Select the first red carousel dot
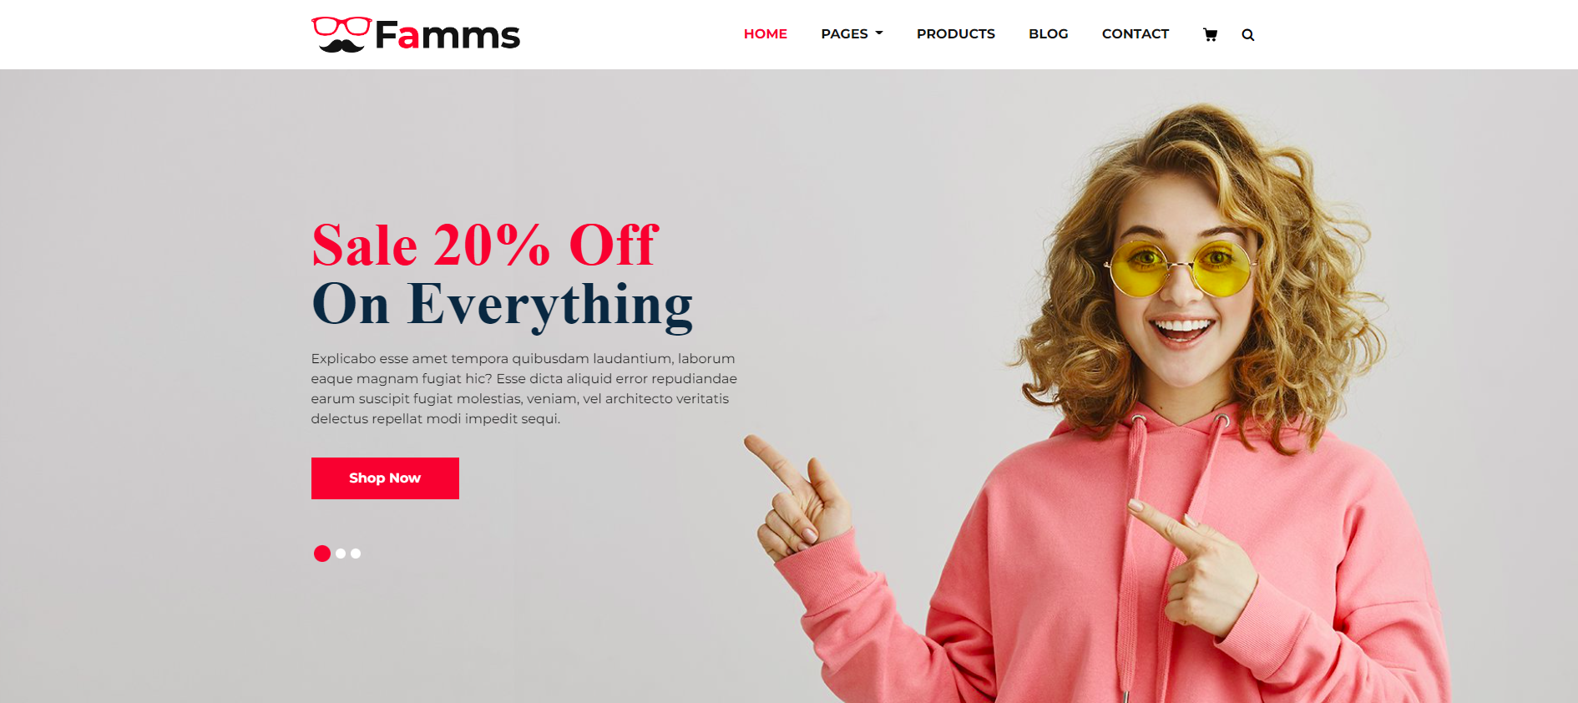Viewport: 1578px width, 703px height. 322,554
